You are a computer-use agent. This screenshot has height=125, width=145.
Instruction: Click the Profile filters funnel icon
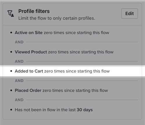coord(10,13)
